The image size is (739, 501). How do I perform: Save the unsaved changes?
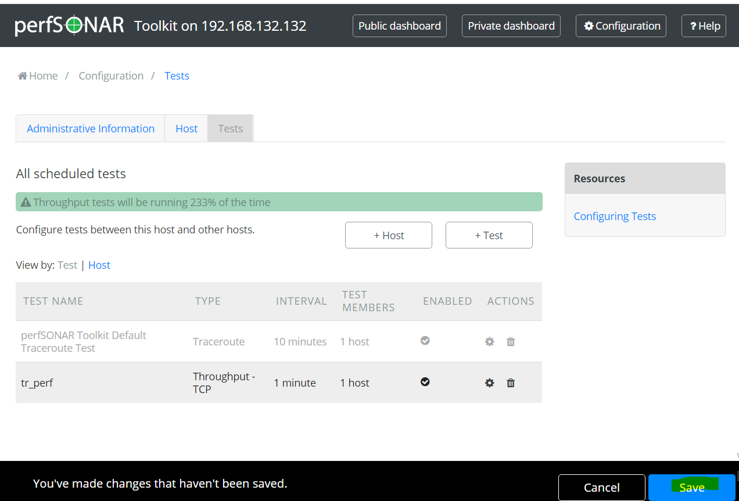coord(692,488)
